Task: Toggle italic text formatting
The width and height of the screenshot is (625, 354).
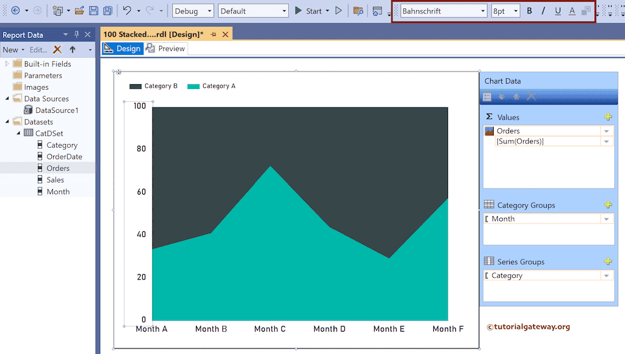Action: click(x=543, y=11)
